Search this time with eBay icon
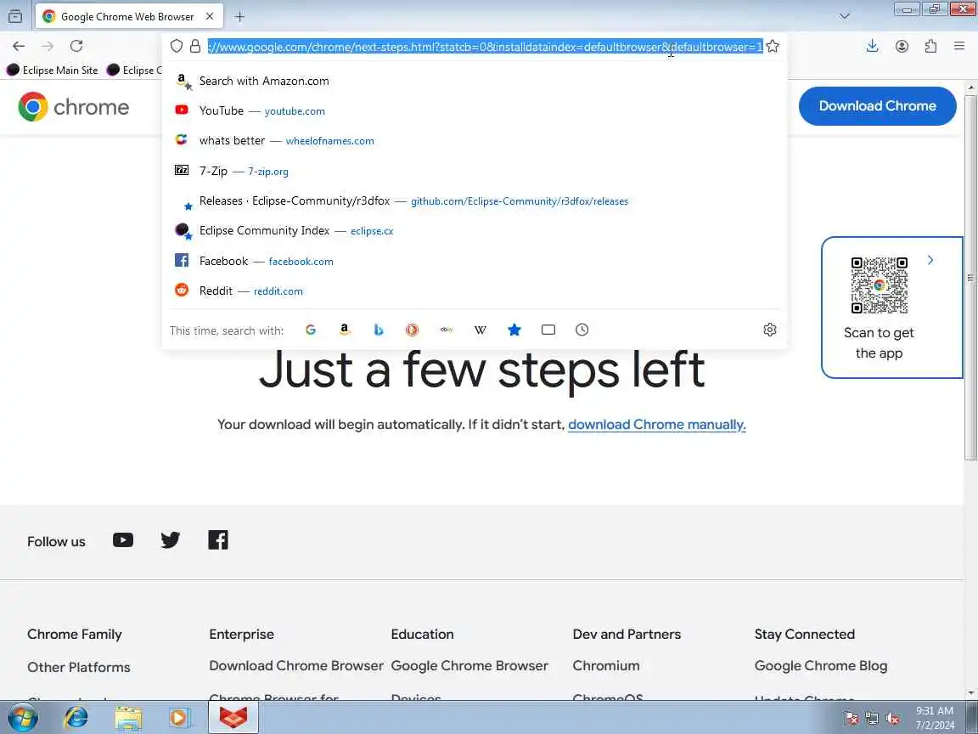The width and height of the screenshot is (978, 734). (x=447, y=330)
